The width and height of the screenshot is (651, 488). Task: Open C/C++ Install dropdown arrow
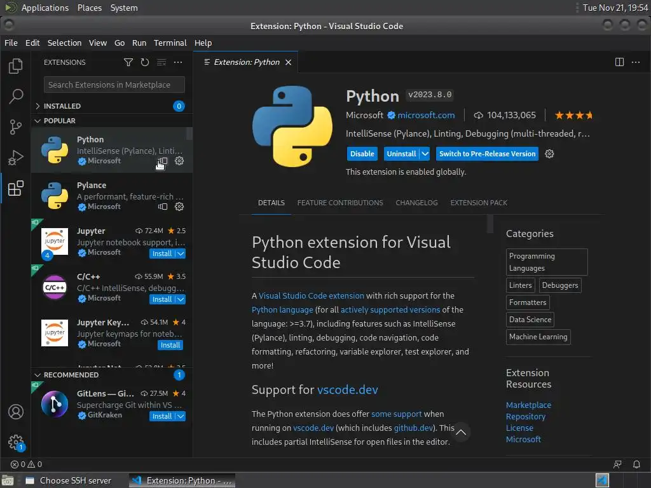pyautogui.click(x=181, y=300)
